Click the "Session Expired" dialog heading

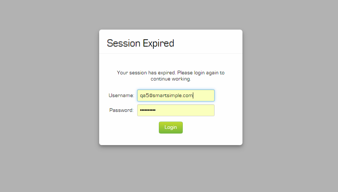point(140,43)
